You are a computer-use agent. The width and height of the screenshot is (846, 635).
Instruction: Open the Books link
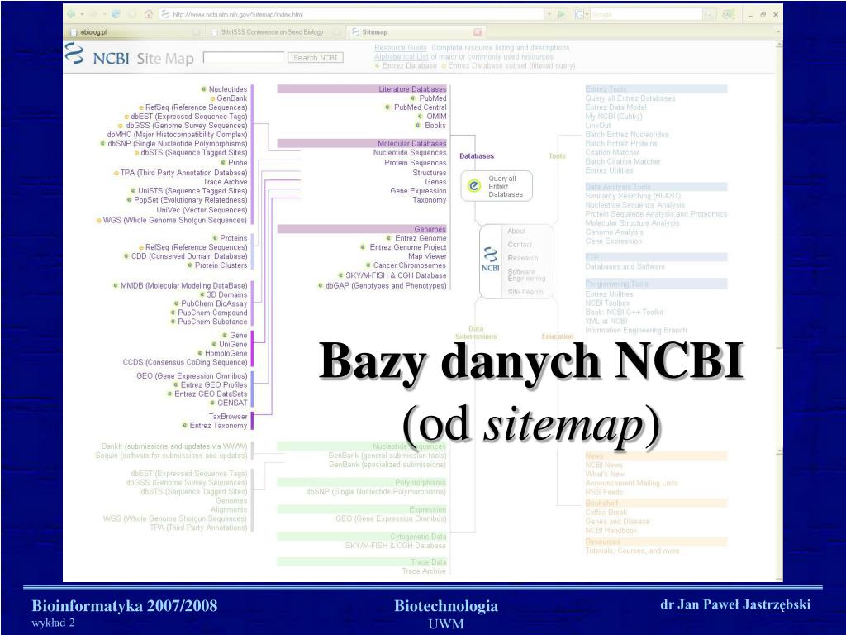point(435,126)
